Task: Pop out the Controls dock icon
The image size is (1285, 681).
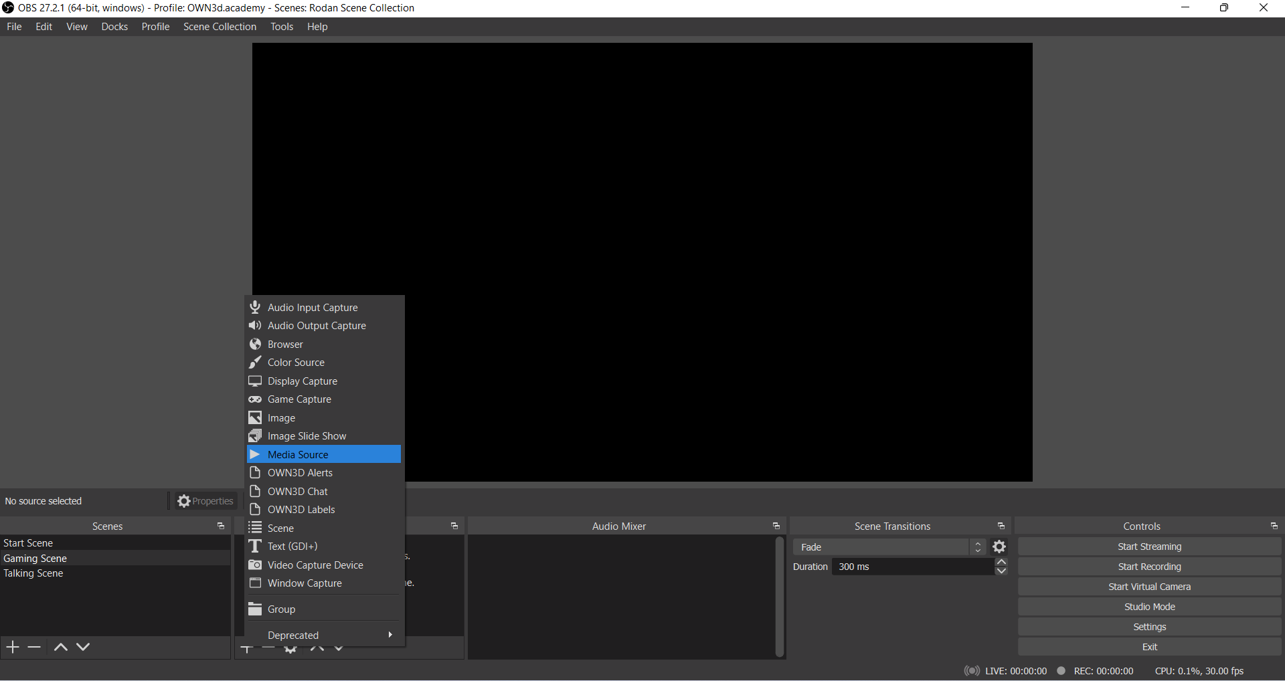Action: (1274, 526)
